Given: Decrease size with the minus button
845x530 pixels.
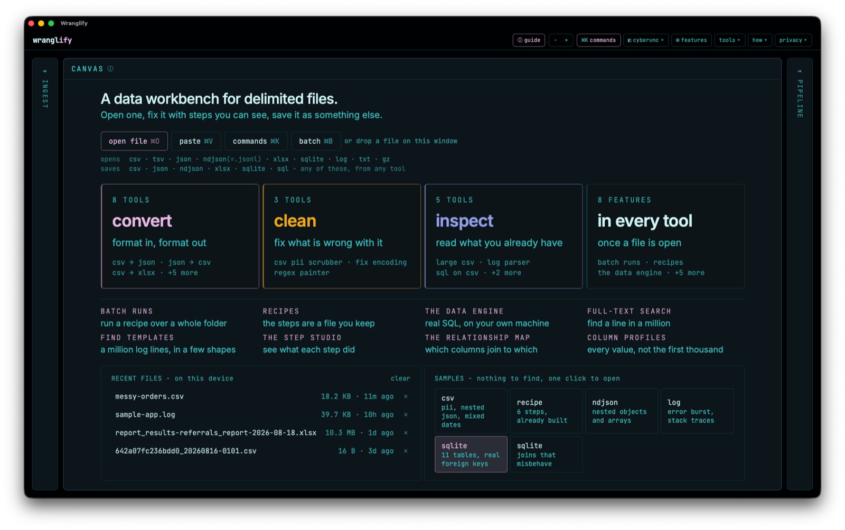Looking at the screenshot, I should point(556,40).
